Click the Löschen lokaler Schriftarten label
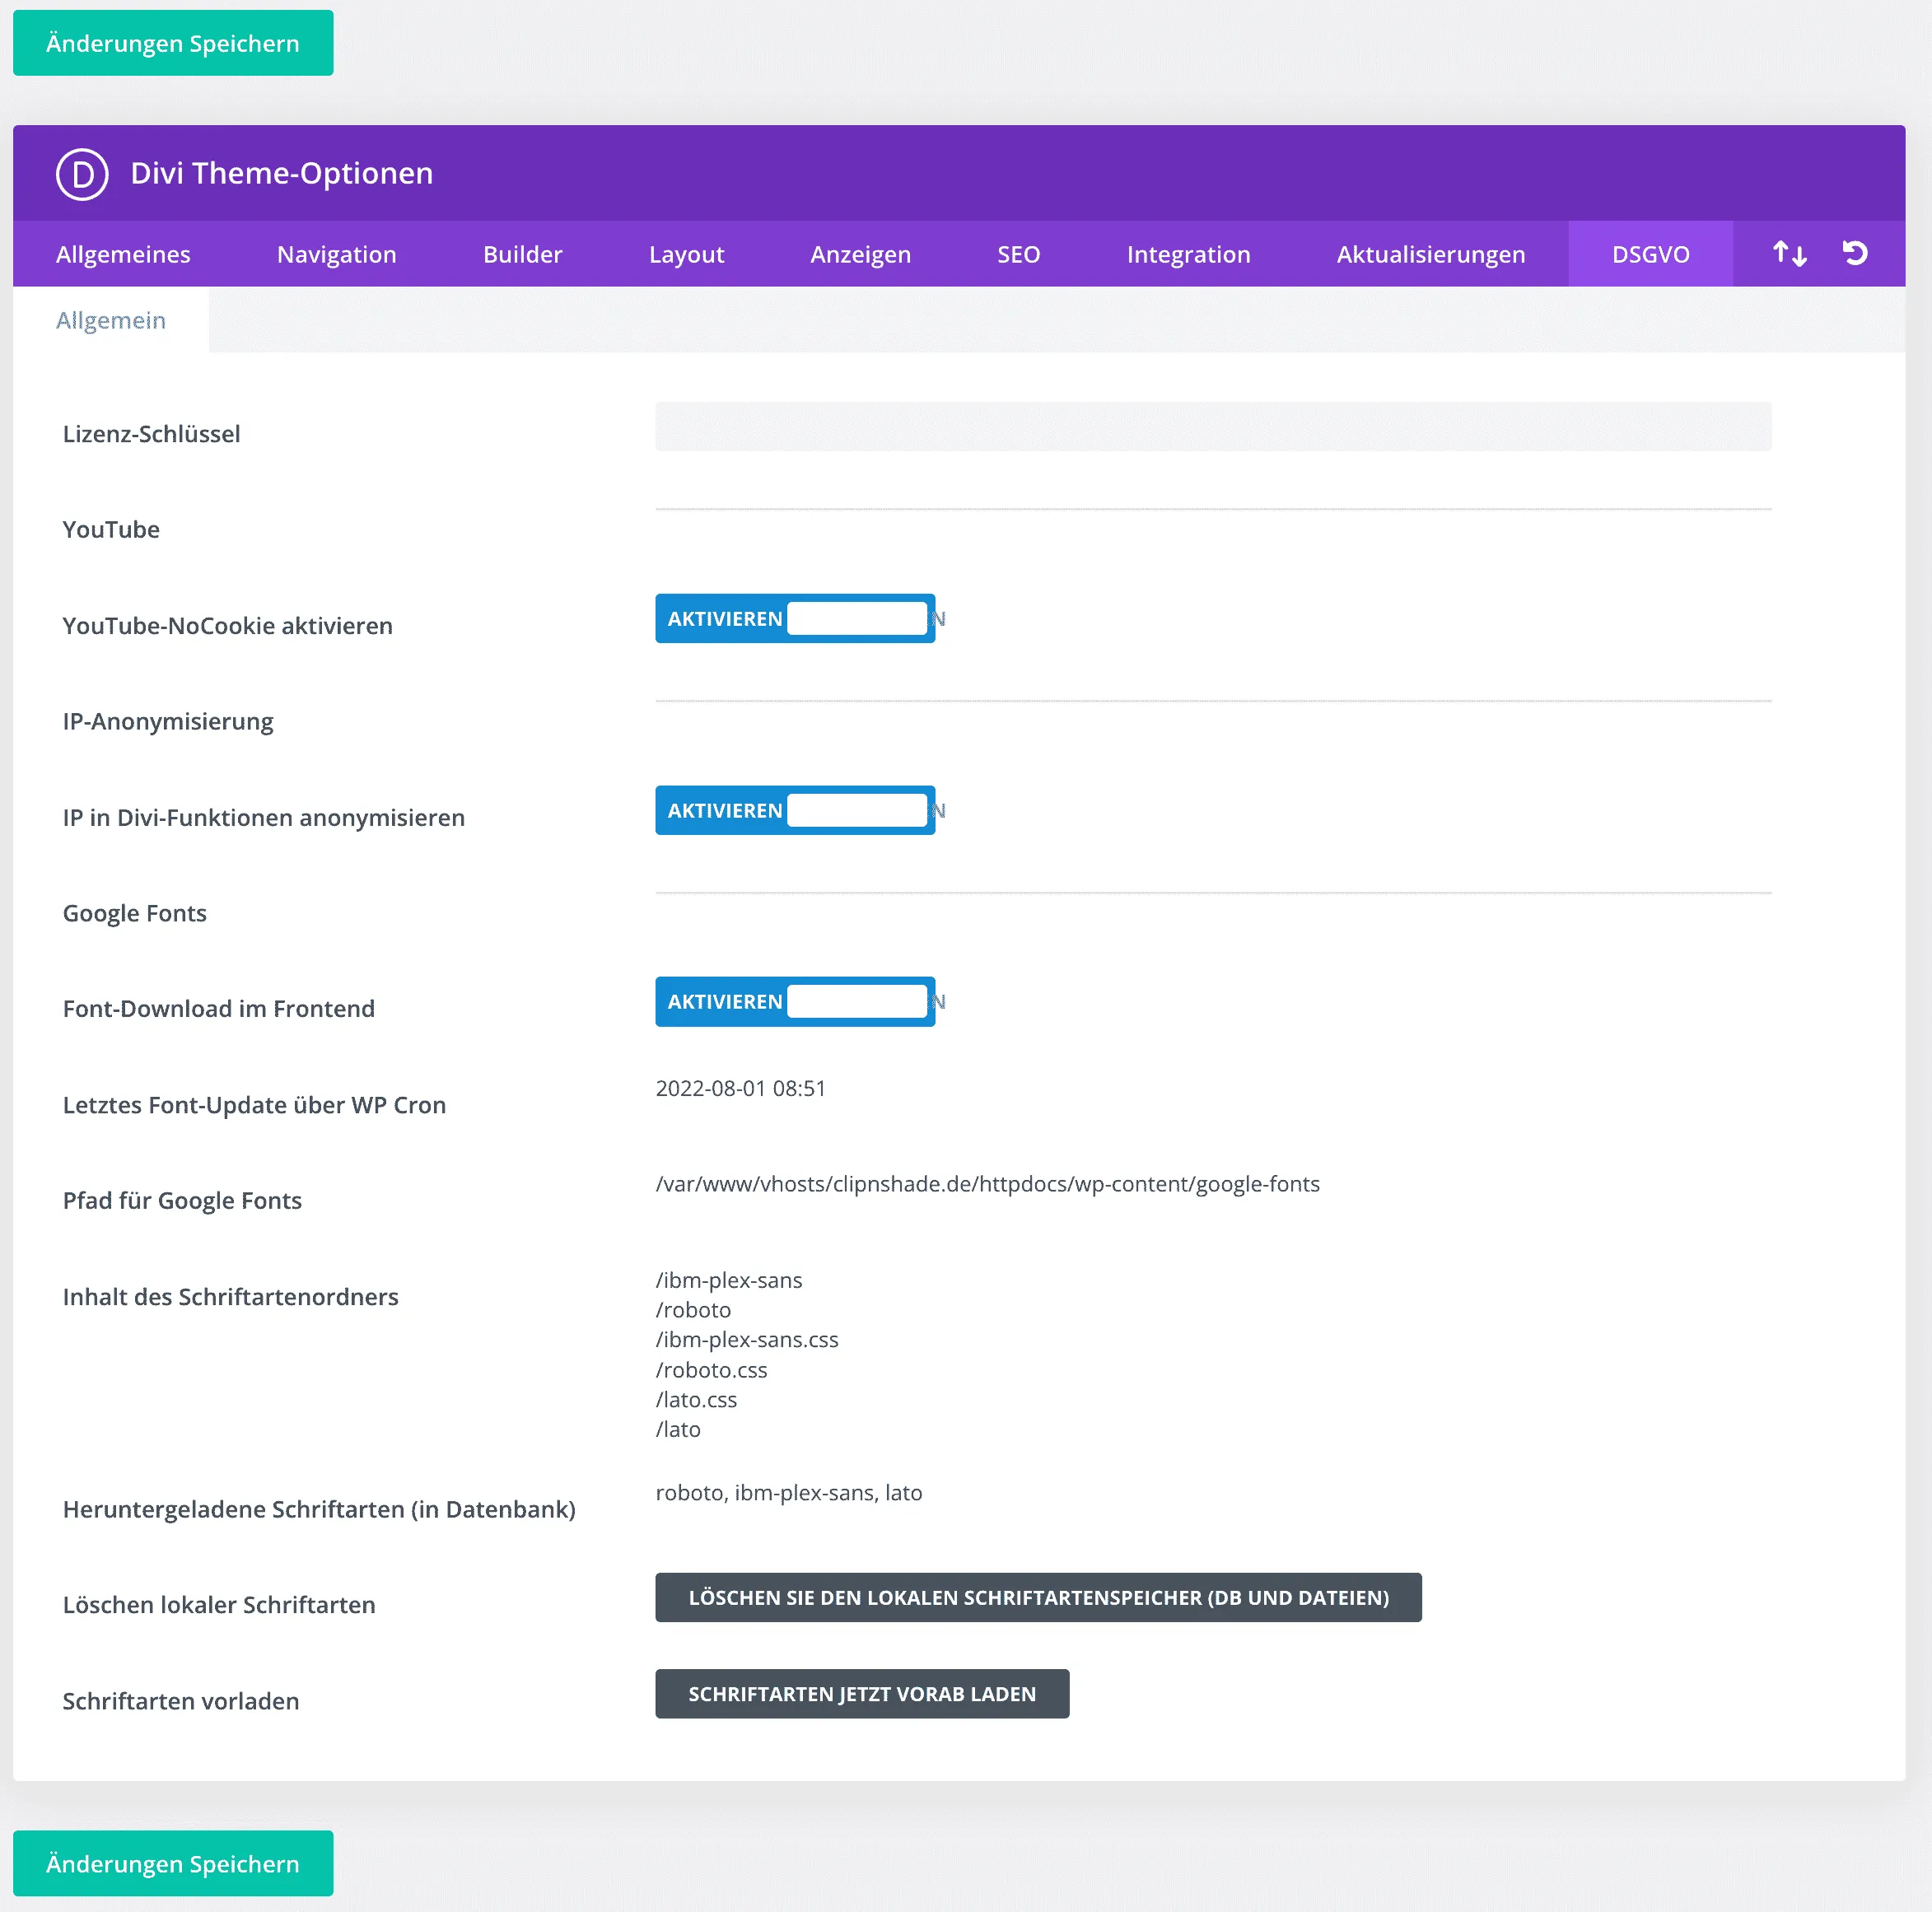 point(219,1606)
